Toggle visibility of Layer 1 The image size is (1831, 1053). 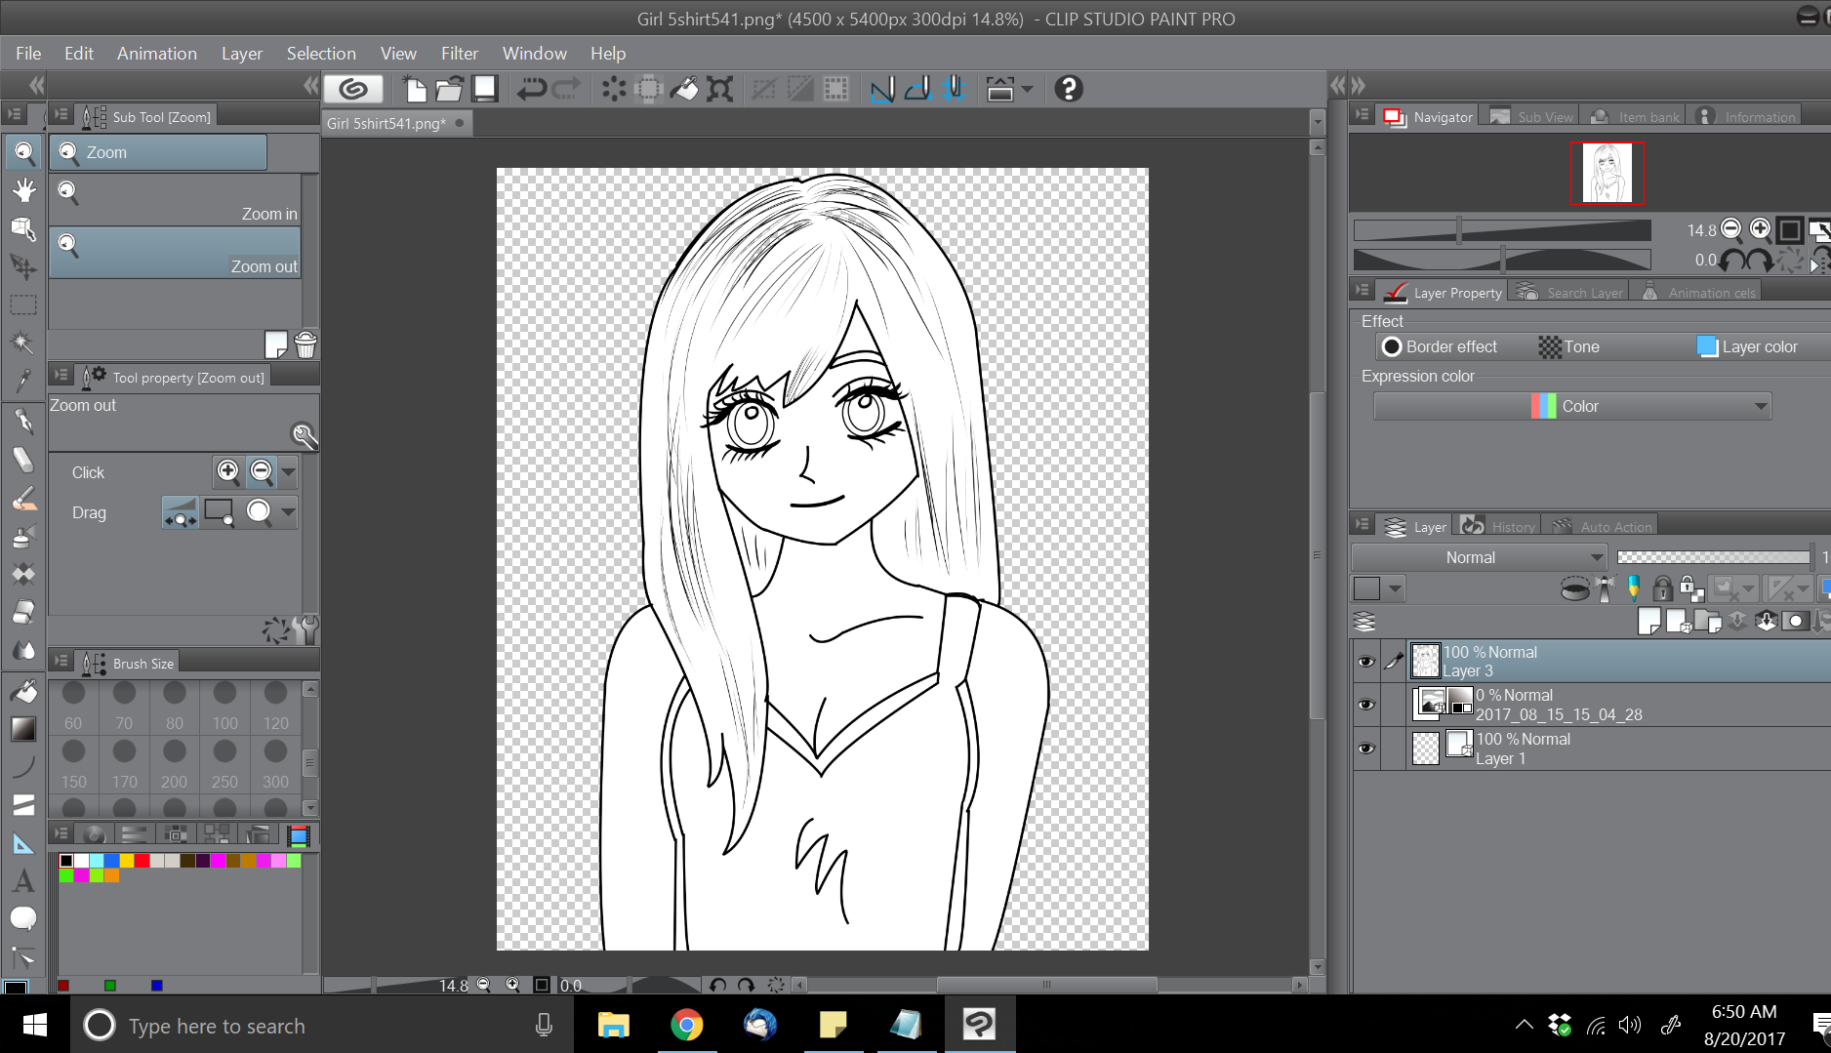[1366, 749]
